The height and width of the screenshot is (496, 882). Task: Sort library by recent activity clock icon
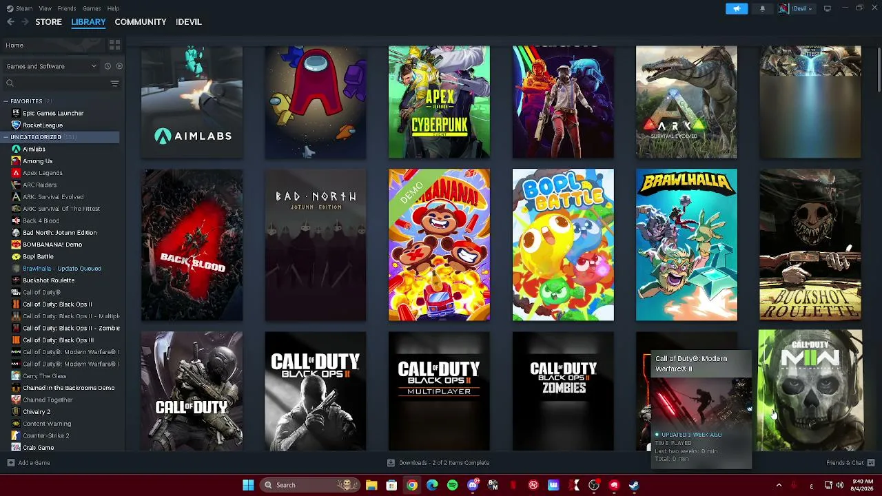[107, 66]
